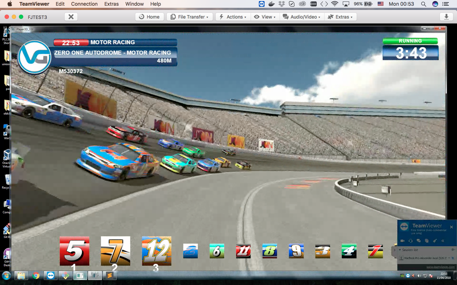
Task: Open the www.teamviewer.com link
Action: pyautogui.click(x=440, y=267)
